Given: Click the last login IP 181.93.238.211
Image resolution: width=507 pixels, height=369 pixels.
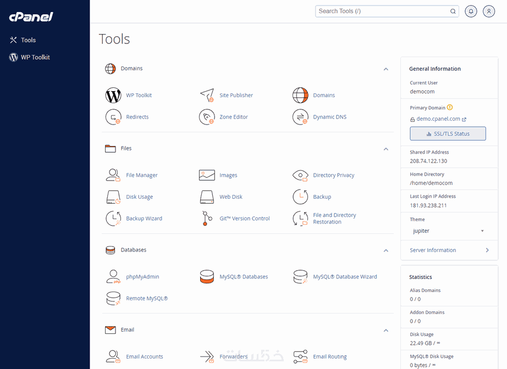Looking at the screenshot, I should (428, 205).
